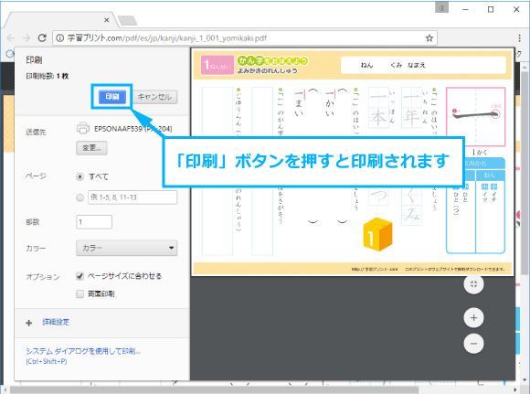Click the blue 印刷 button

112,97
